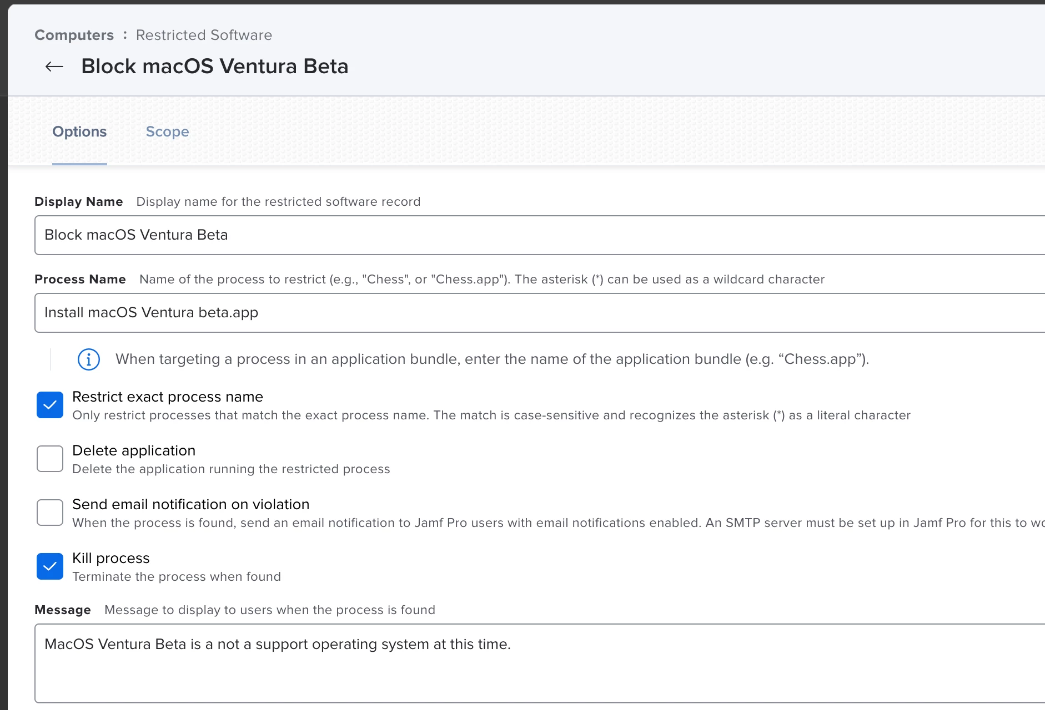Viewport: 1045px width, 710px height.
Task: Click the "Delete application" label text
Action: point(134,450)
